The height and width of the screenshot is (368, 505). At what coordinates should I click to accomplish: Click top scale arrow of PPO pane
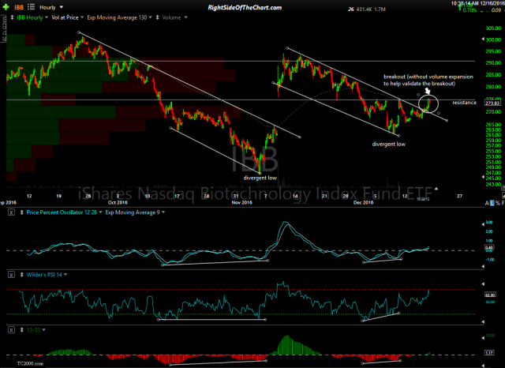[x=482, y=224]
